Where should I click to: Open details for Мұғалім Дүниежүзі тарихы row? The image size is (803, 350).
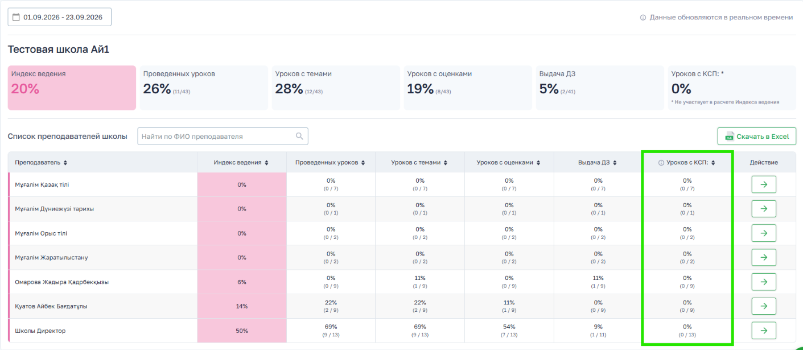click(x=764, y=209)
